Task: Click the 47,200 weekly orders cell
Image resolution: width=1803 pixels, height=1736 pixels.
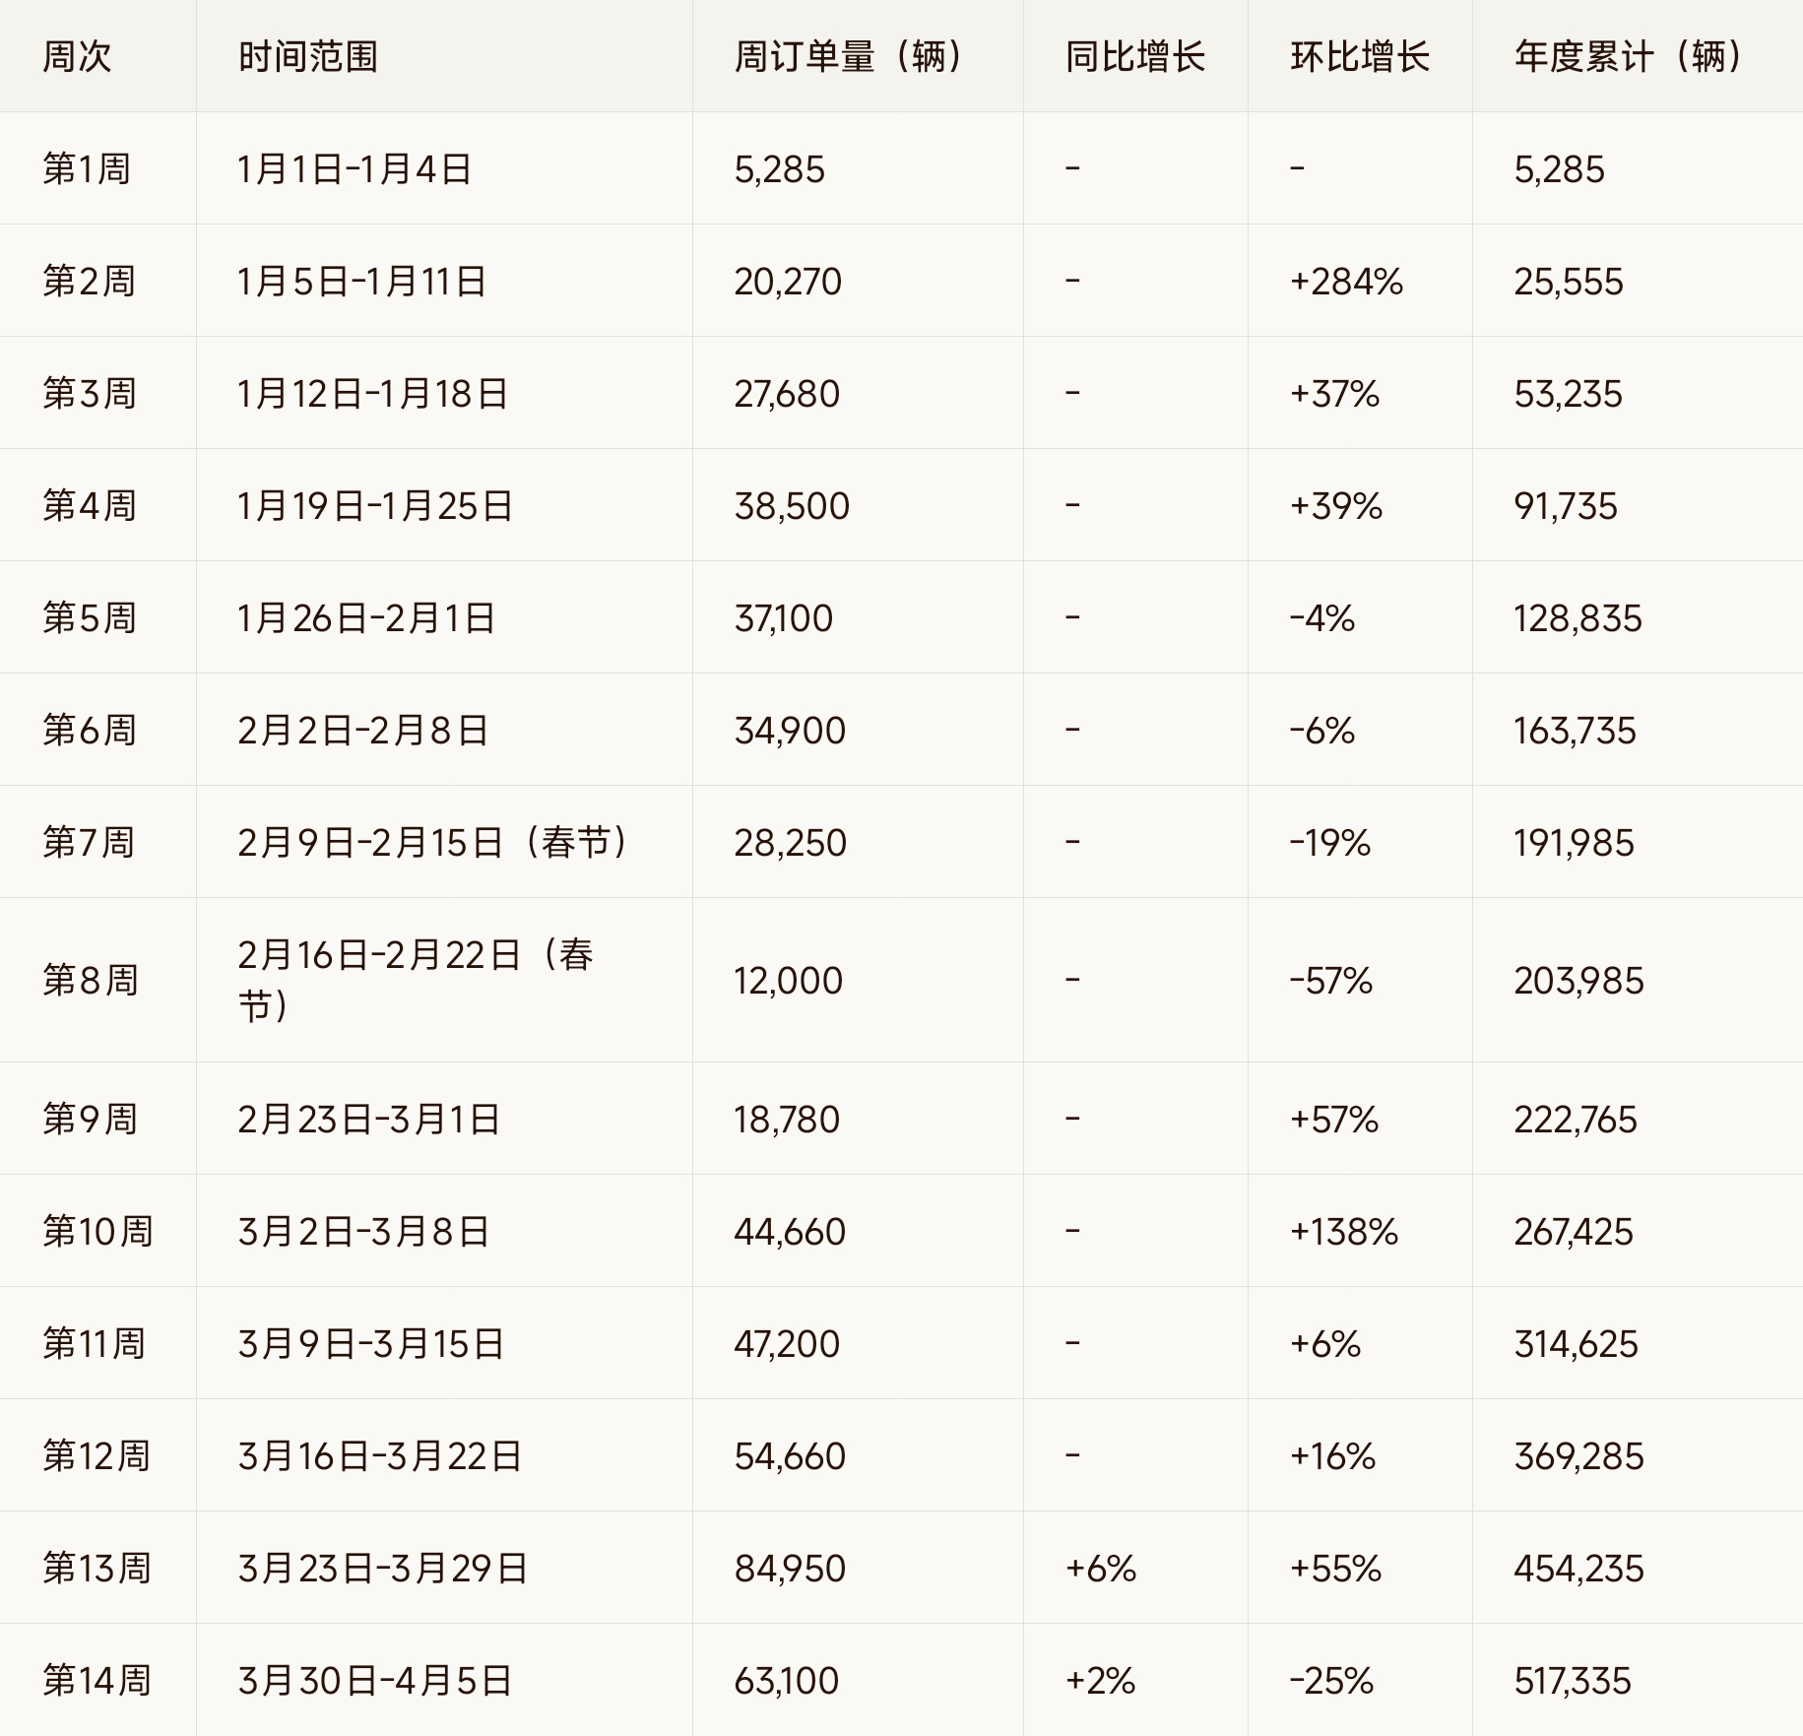Action: (787, 1344)
